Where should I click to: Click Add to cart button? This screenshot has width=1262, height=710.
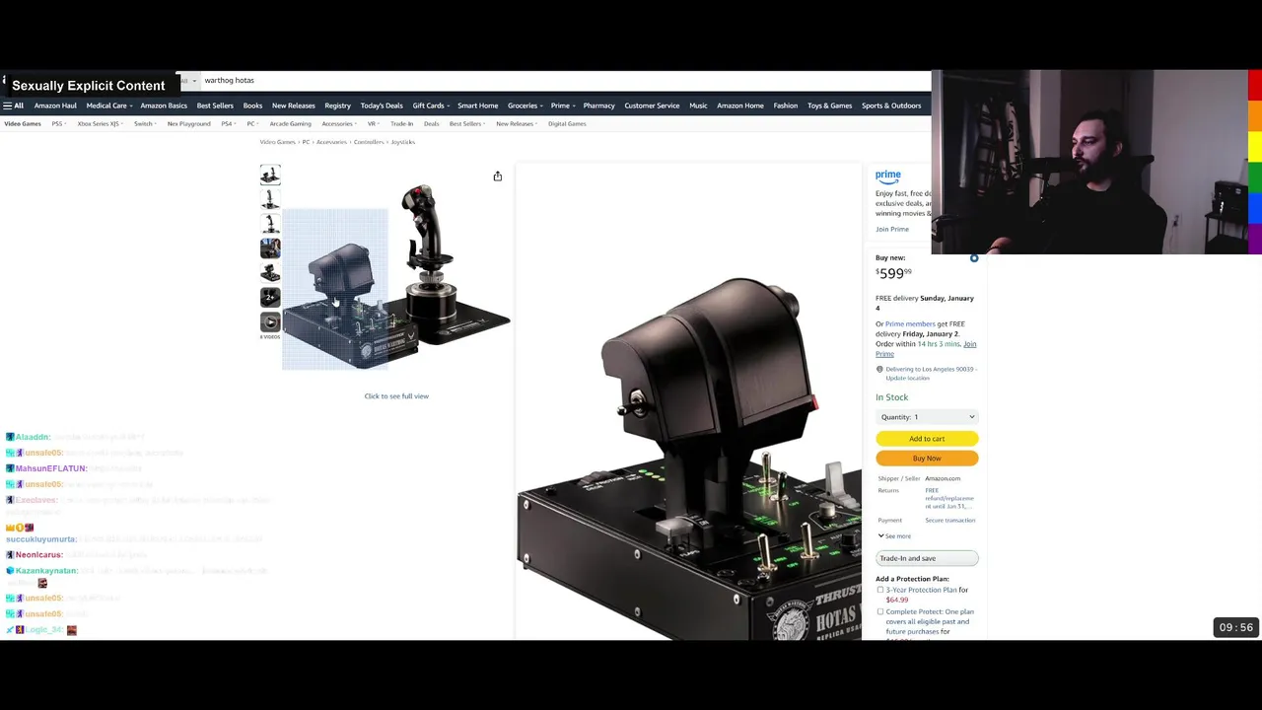pos(927,439)
